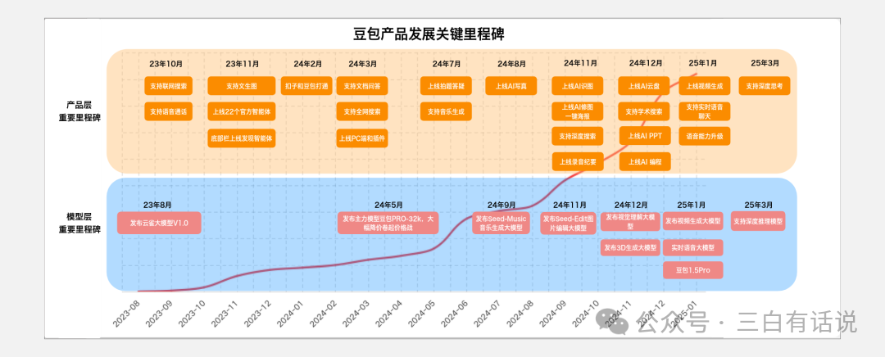The height and width of the screenshot is (357, 885).
Task: Click the 24年7月 date heading
Action: click(x=447, y=64)
